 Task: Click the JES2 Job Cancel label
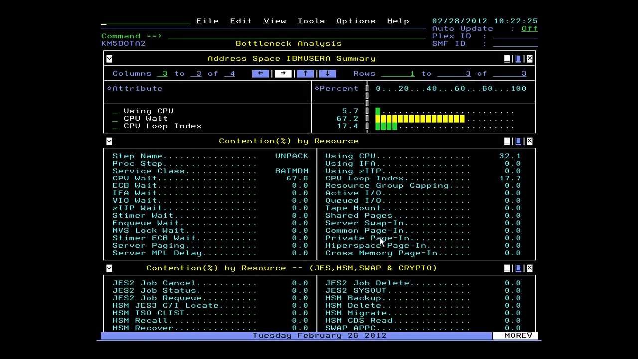[x=154, y=283]
